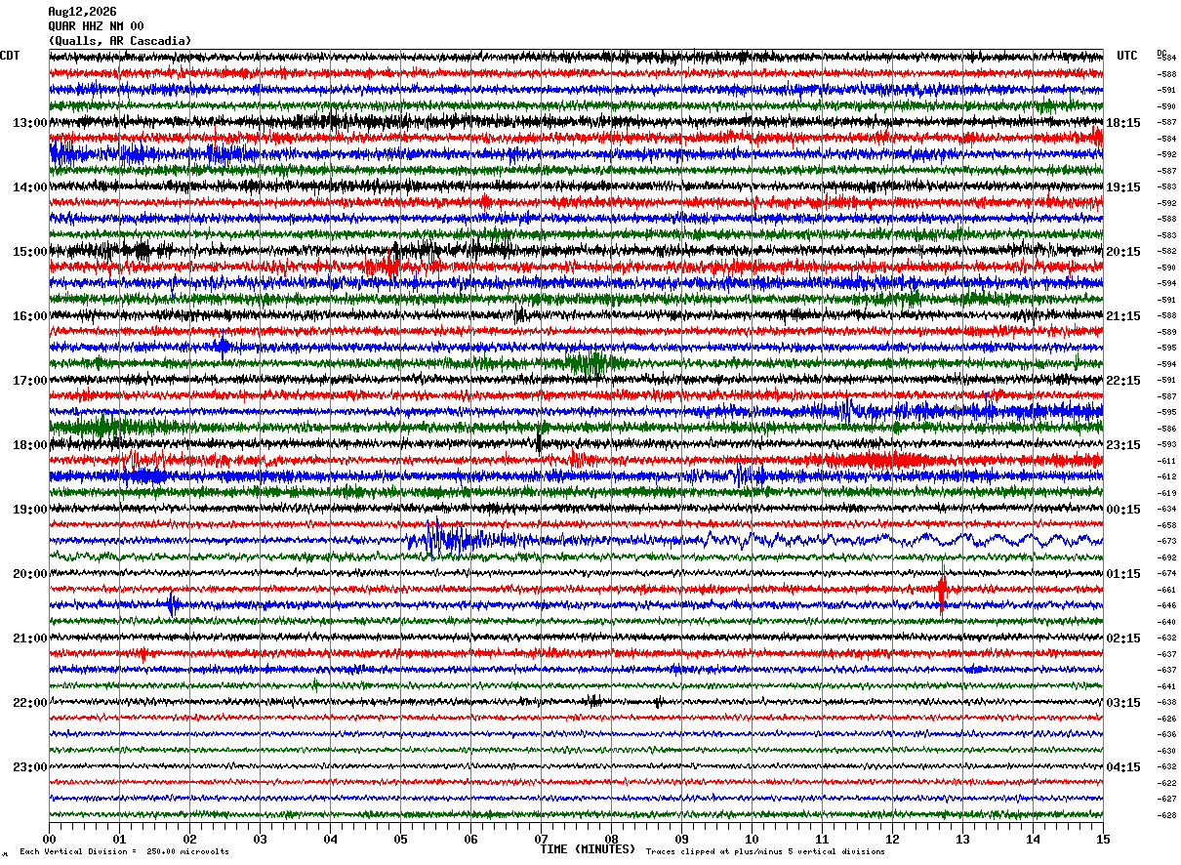Click minute tick 08 on the bottom axis
This screenshot has height=865, width=1181.
click(611, 839)
